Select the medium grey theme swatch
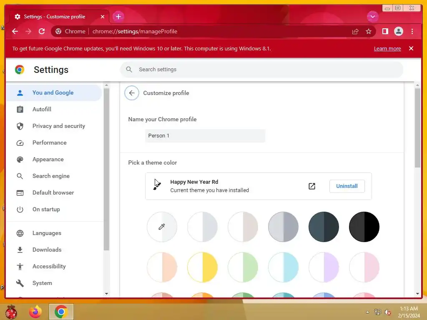This screenshot has width=427, height=320. point(283,227)
